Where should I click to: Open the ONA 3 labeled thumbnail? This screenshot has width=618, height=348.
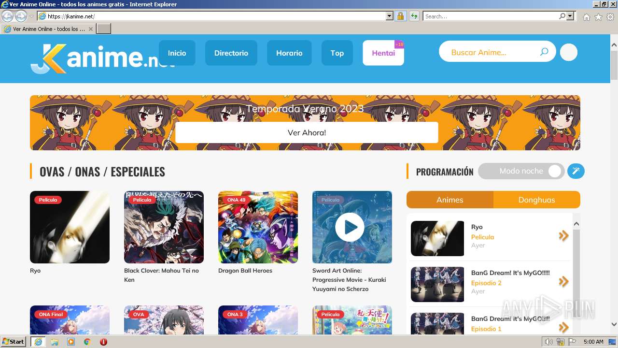(258, 320)
